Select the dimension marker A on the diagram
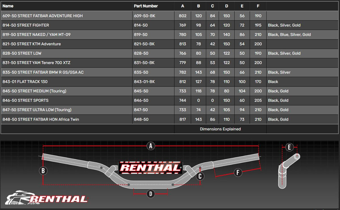 [x=150, y=146]
